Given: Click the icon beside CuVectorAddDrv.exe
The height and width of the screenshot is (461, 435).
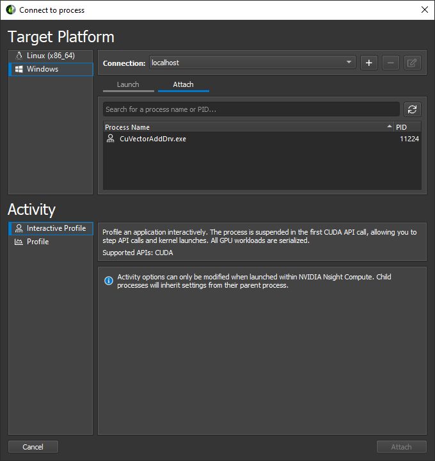Looking at the screenshot, I should [x=110, y=139].
